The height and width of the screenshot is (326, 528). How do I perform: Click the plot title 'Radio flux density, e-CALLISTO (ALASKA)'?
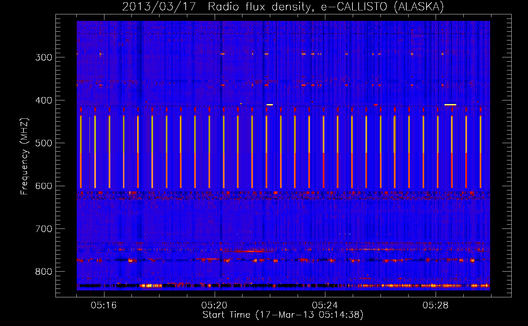pyautogui.click(x=326, y=7)
